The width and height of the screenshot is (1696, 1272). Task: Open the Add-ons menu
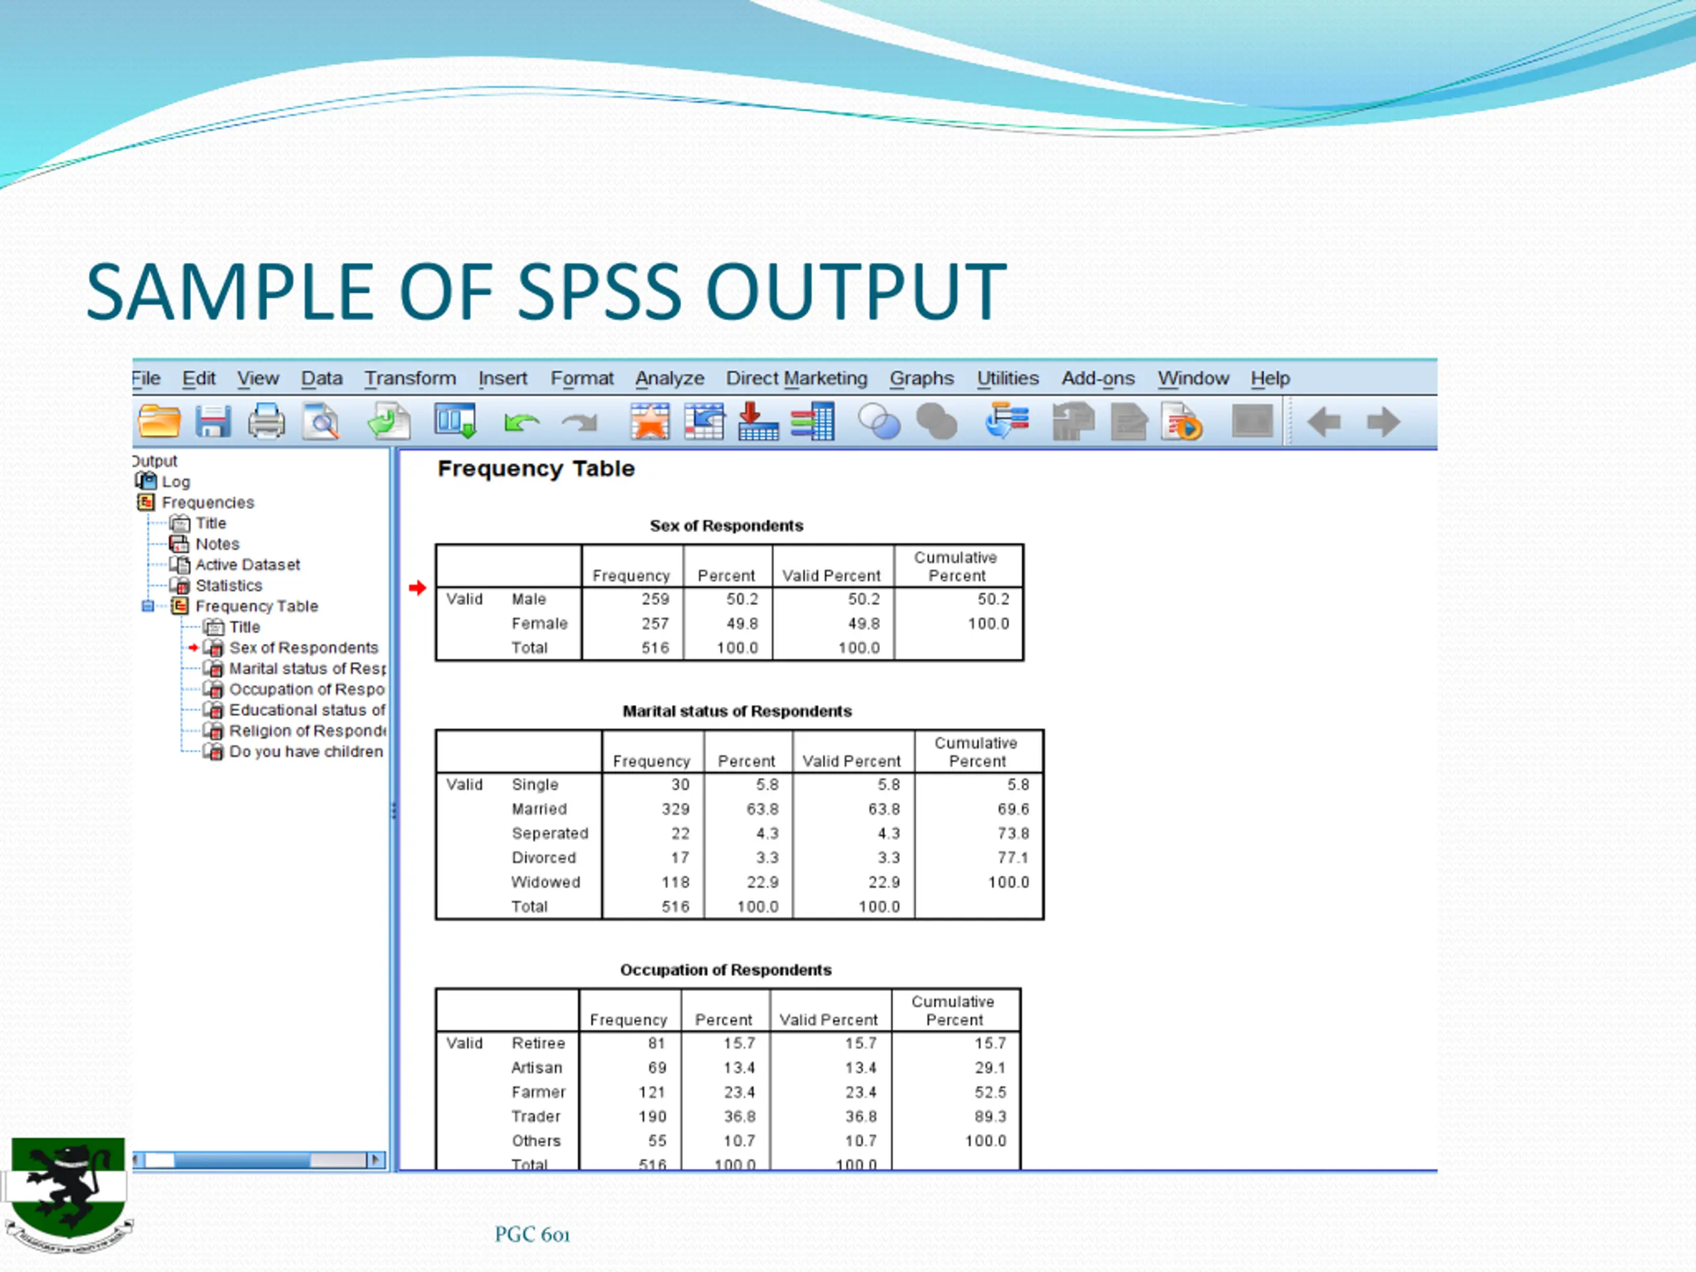coord(1098,379)
